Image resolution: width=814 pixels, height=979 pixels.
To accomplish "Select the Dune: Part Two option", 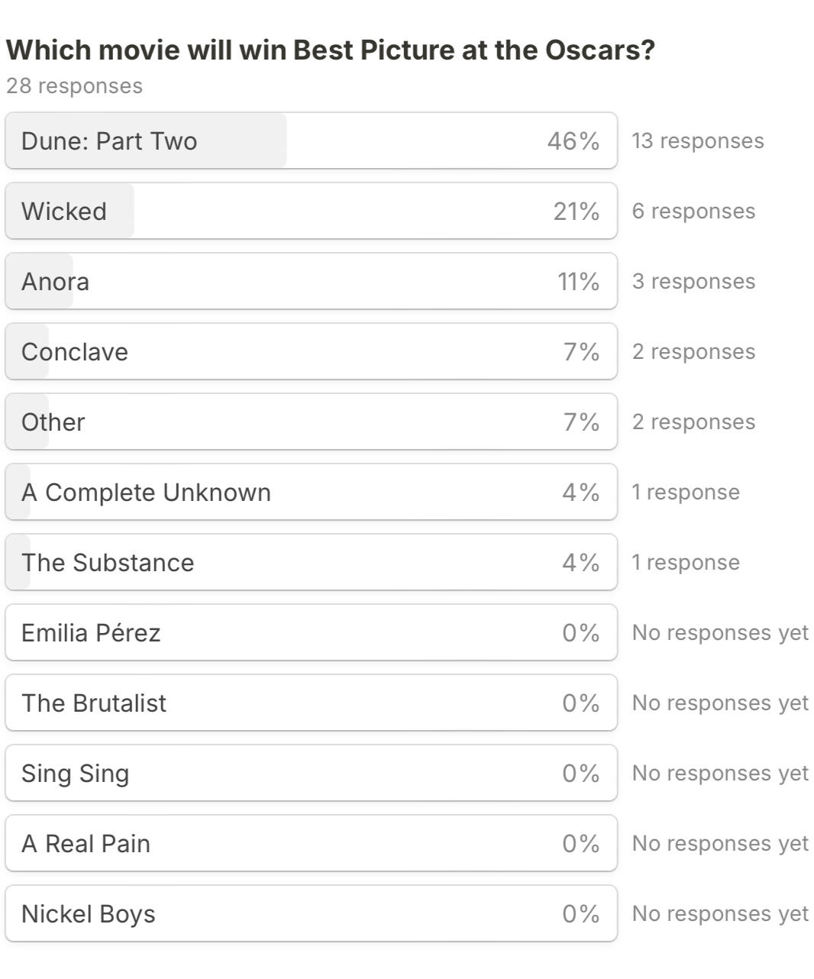I will [311, 141].
